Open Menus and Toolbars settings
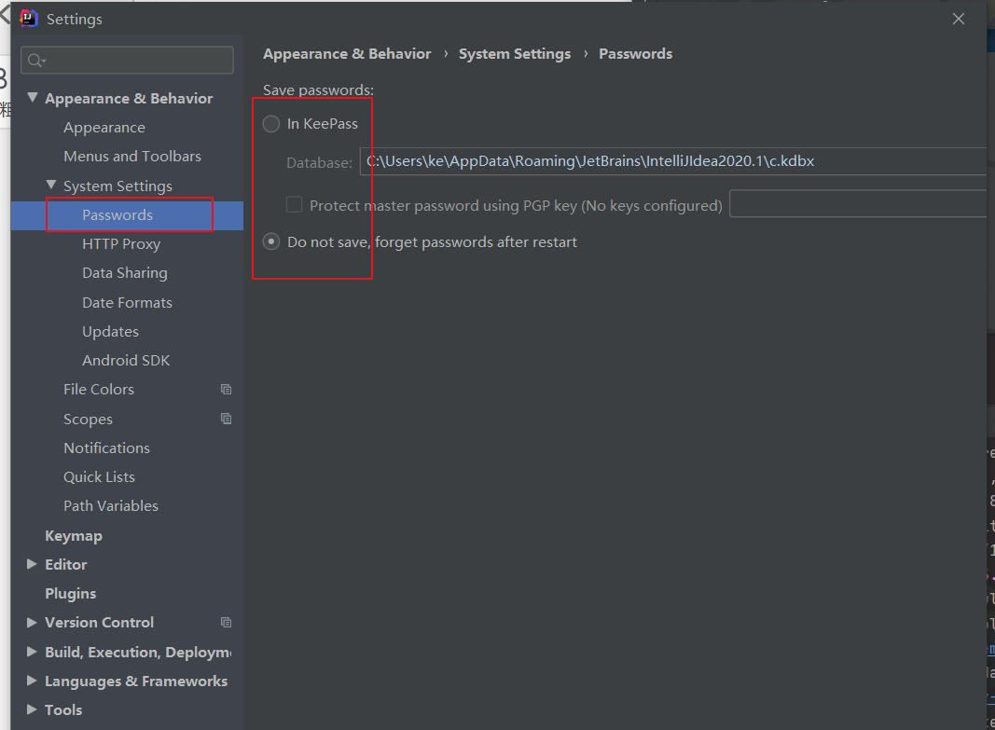 point(132,156)
